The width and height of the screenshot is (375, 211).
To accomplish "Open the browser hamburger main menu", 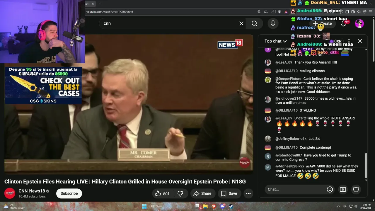I will coord(371,12).
